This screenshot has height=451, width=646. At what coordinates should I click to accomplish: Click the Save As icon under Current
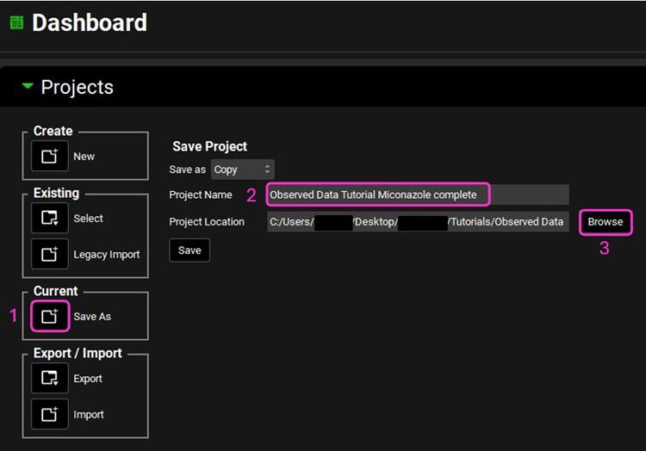point(49,317)
